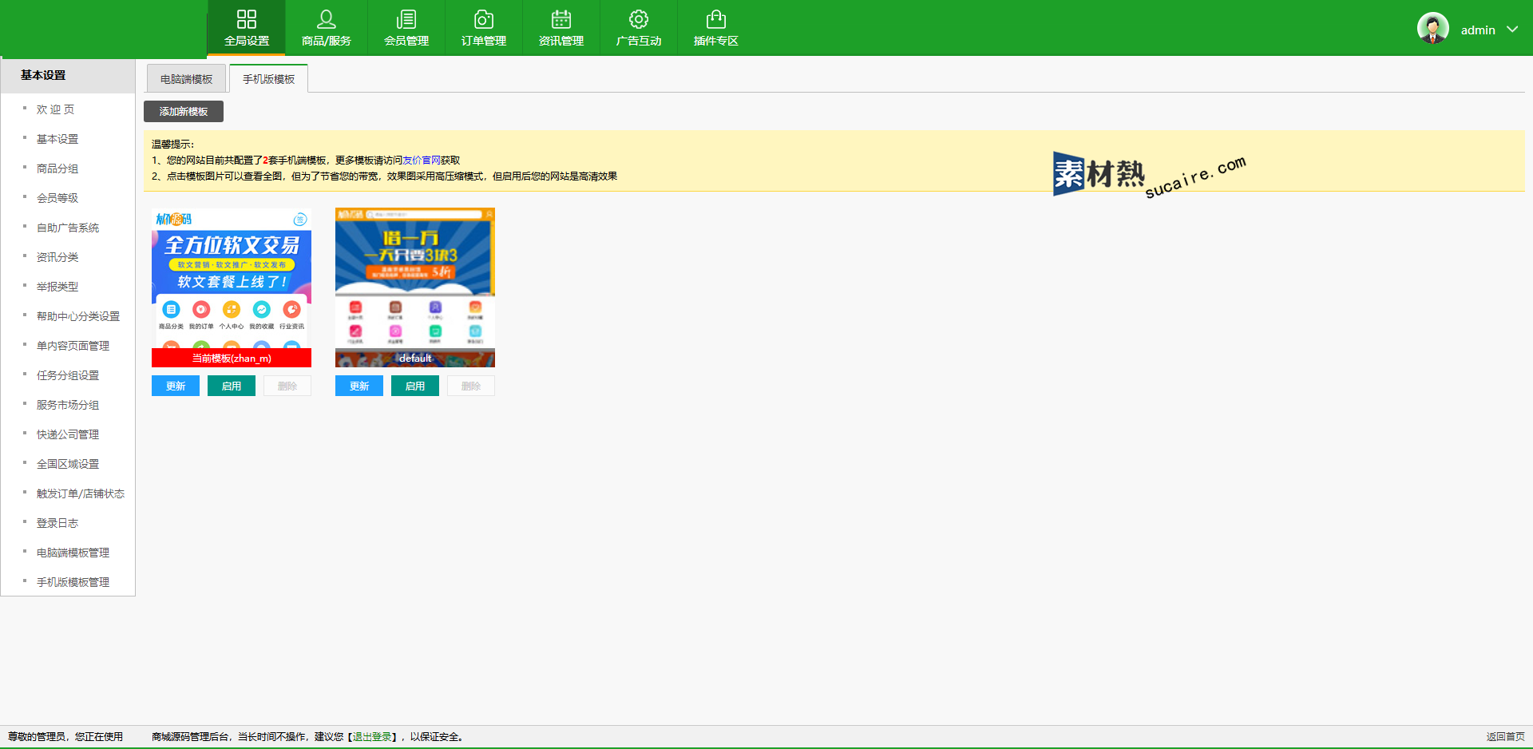Open the 会员管理 document icon
1533x749 pixels.
(406, 19)
